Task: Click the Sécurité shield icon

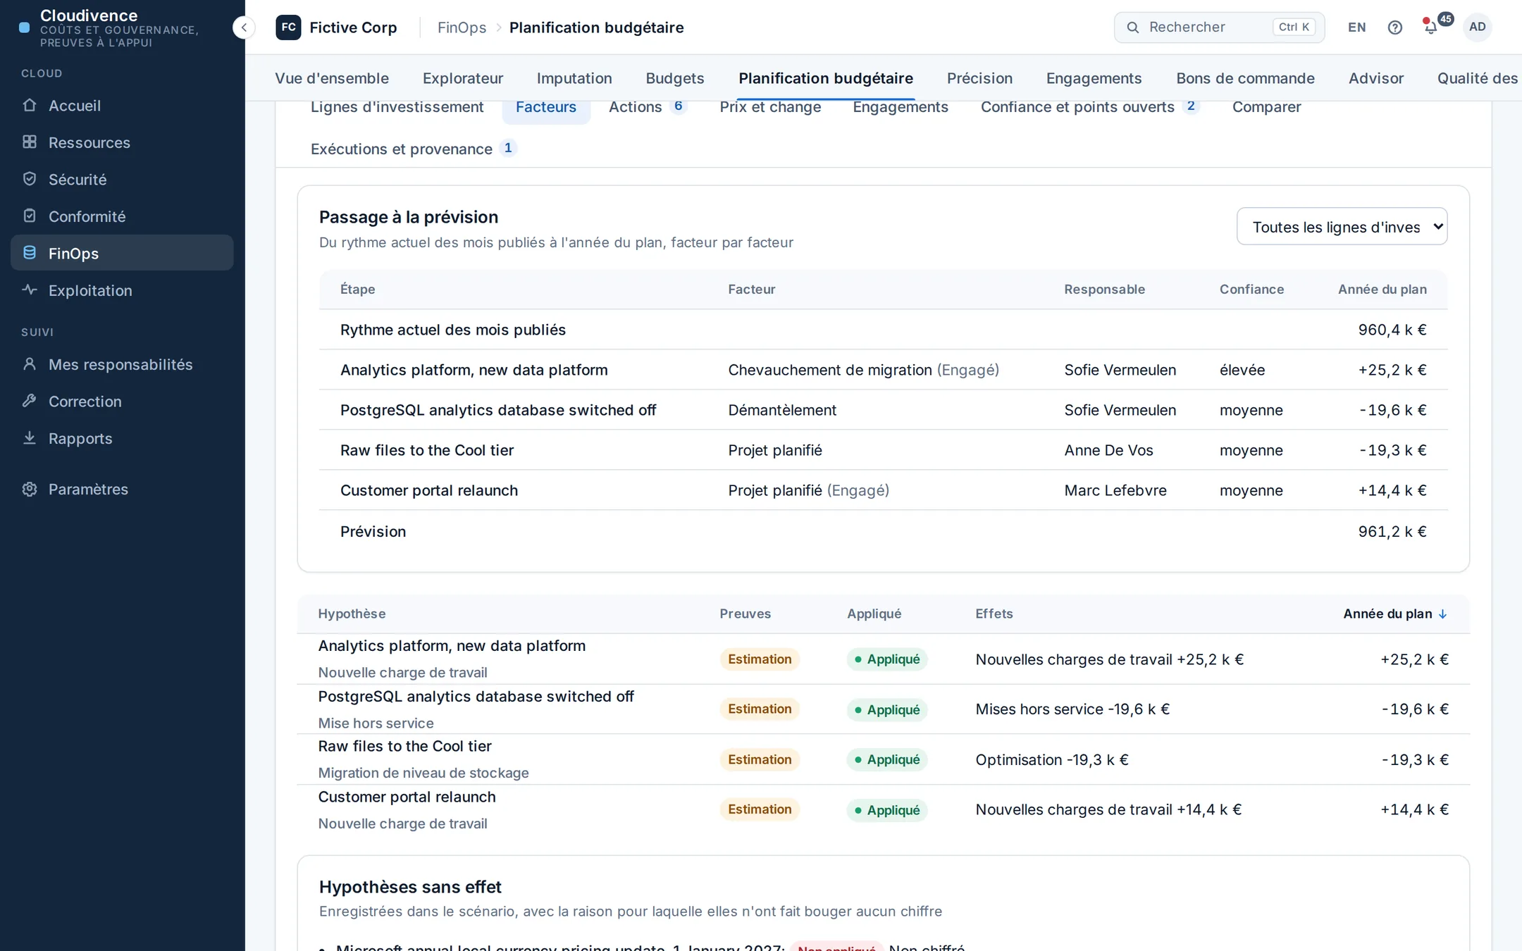Action: pos(30,179)
